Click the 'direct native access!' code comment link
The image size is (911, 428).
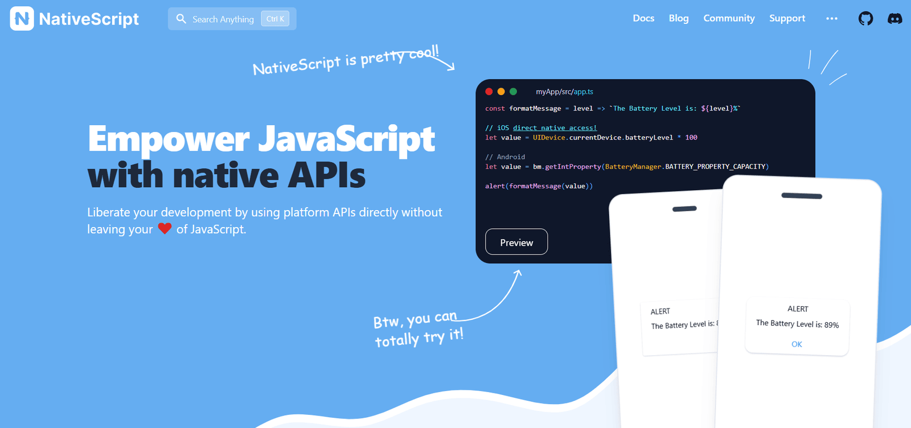pyautogui.click(x=555, y=128)
